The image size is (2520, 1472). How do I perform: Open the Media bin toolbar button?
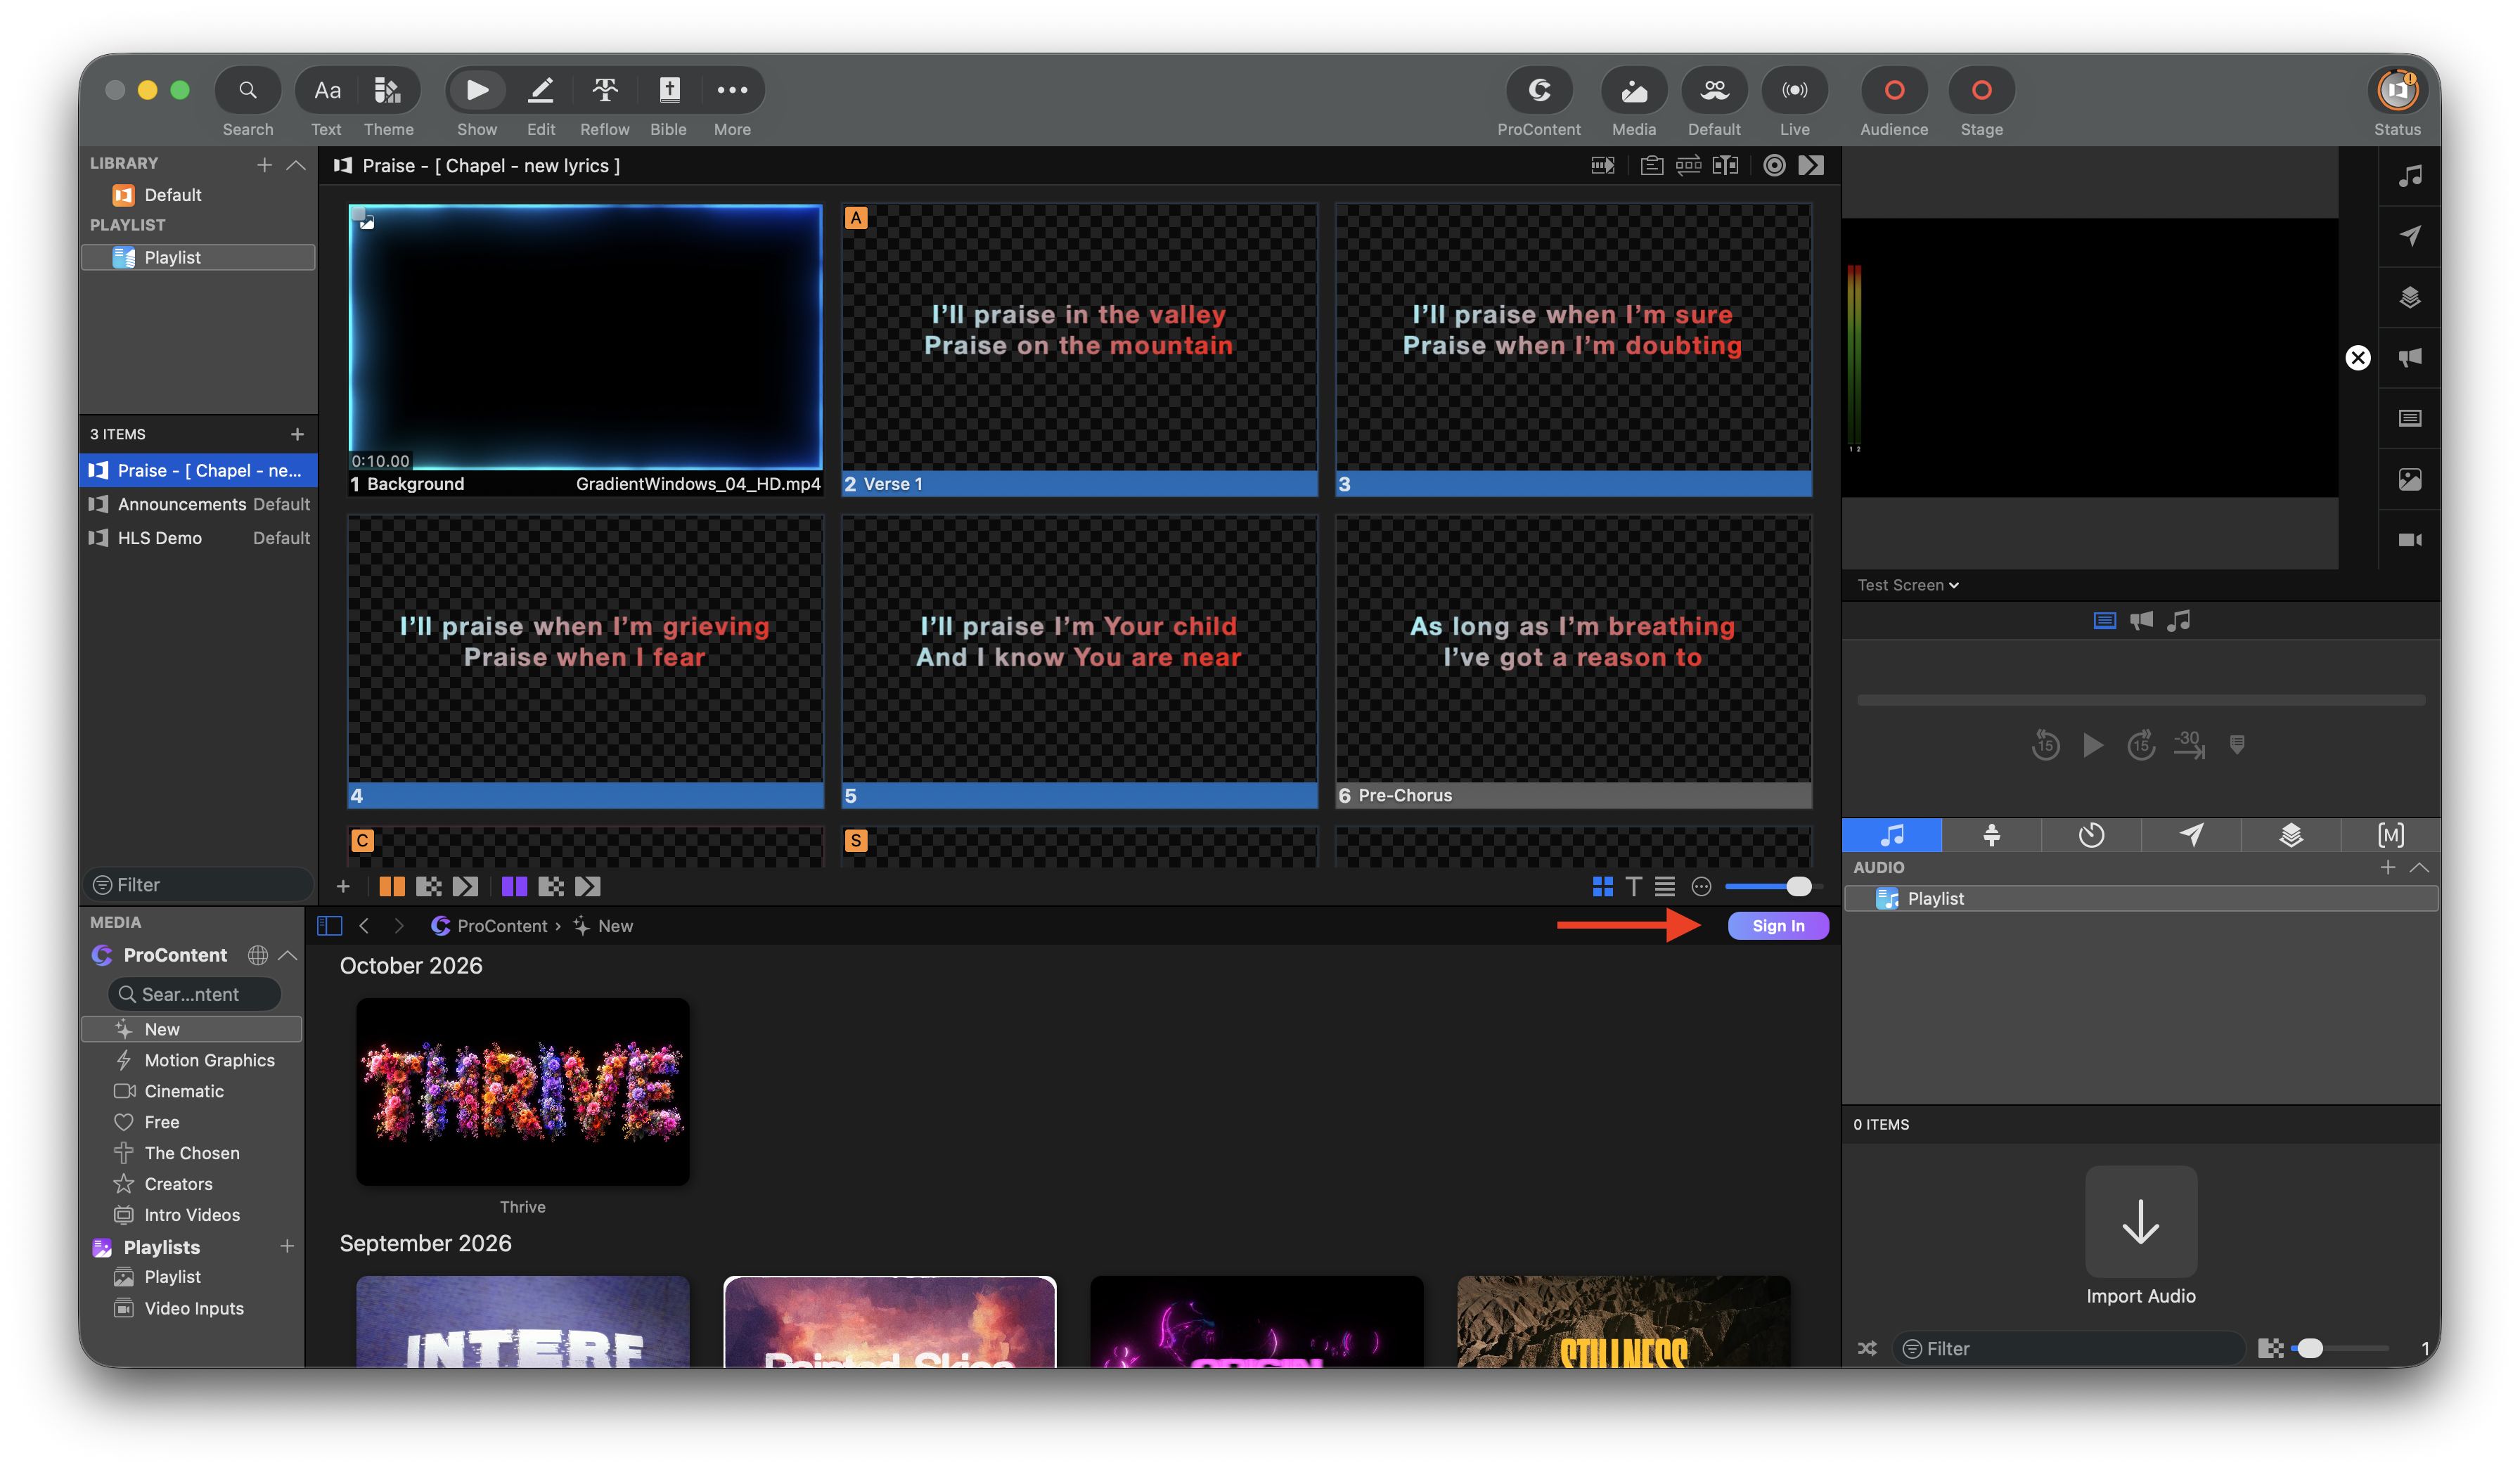[1634, 91]
